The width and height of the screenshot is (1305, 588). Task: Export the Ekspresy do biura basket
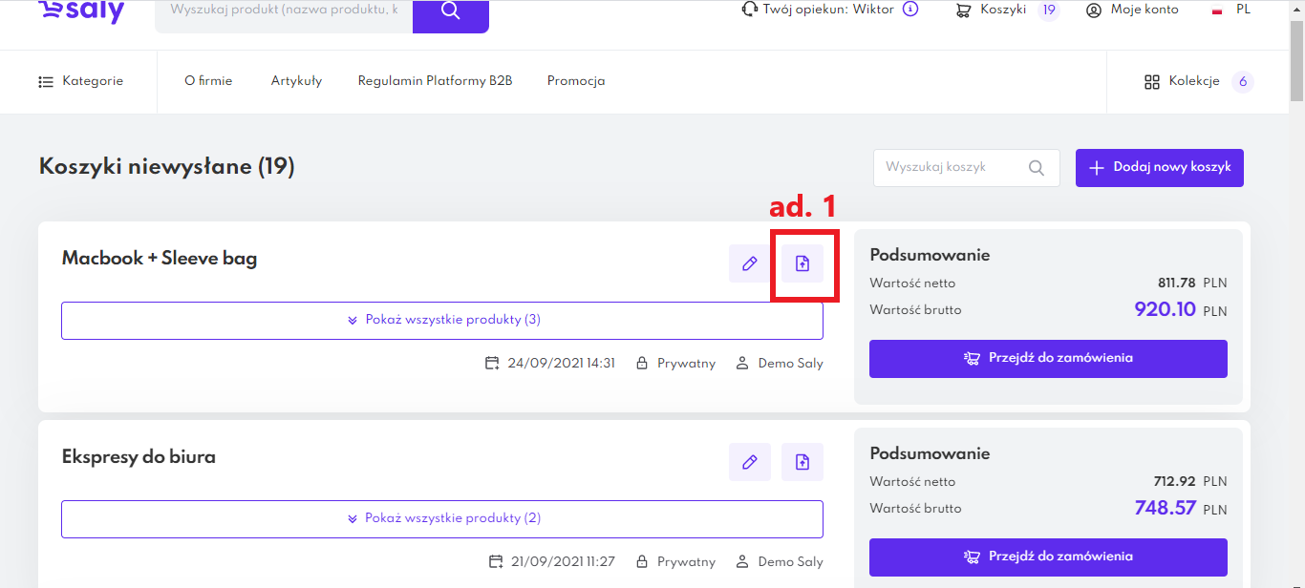point(802,462)
